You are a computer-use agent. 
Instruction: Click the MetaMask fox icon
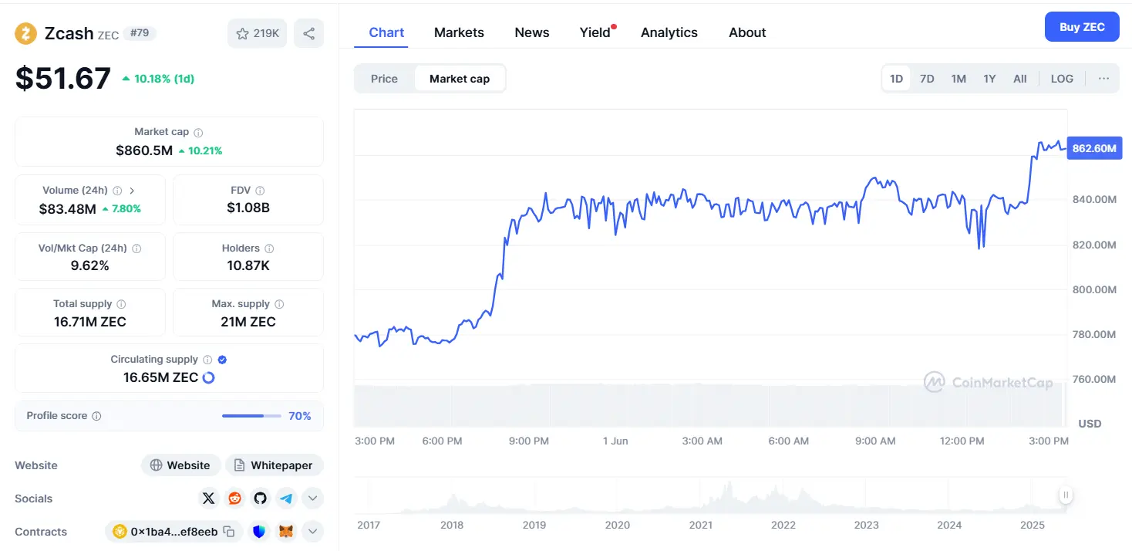286,532
